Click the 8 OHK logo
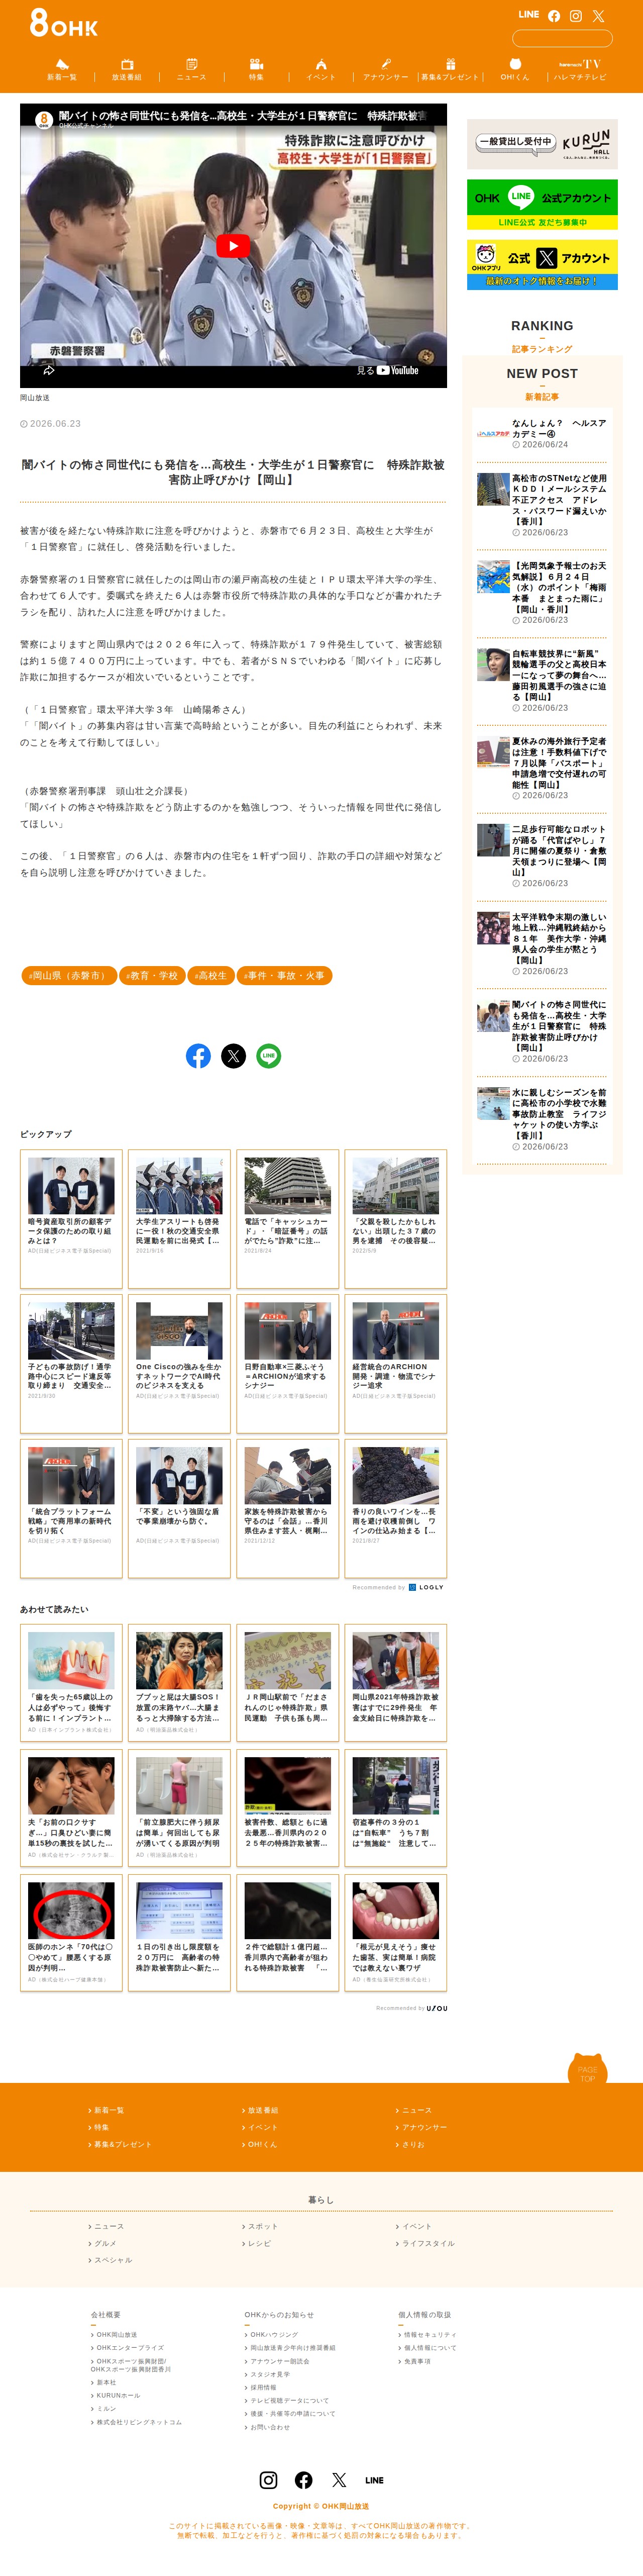 [64, 22]
